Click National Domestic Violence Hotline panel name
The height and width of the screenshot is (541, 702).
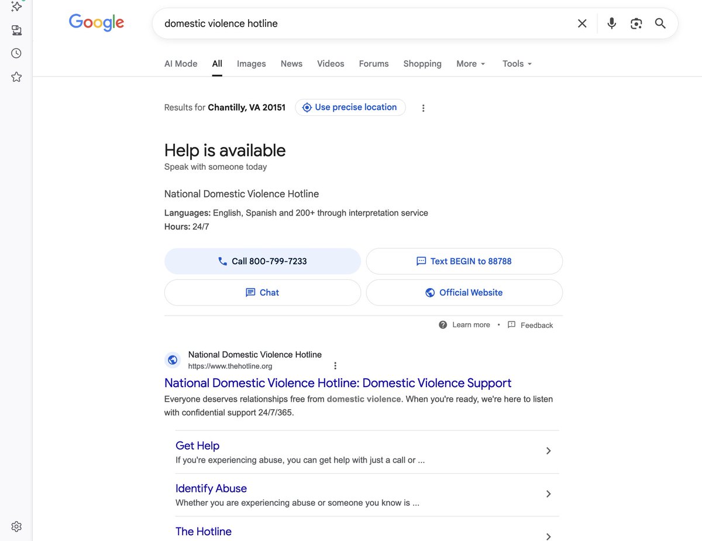tap(242, 194)
